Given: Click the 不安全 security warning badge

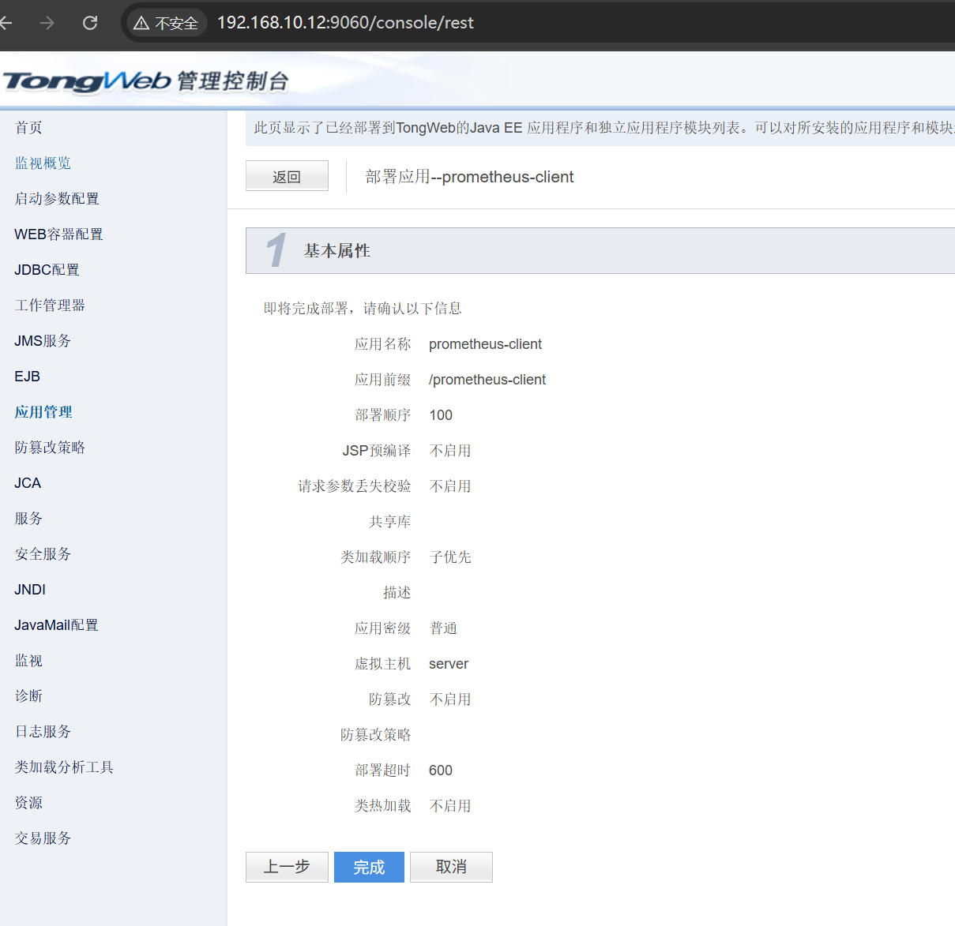Looking at the screenshot, I should 166,23.
